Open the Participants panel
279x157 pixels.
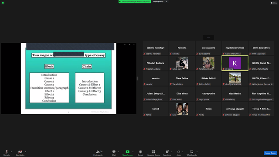[x=98, y=153]
